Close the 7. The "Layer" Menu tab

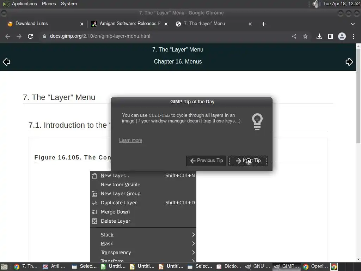250,24
